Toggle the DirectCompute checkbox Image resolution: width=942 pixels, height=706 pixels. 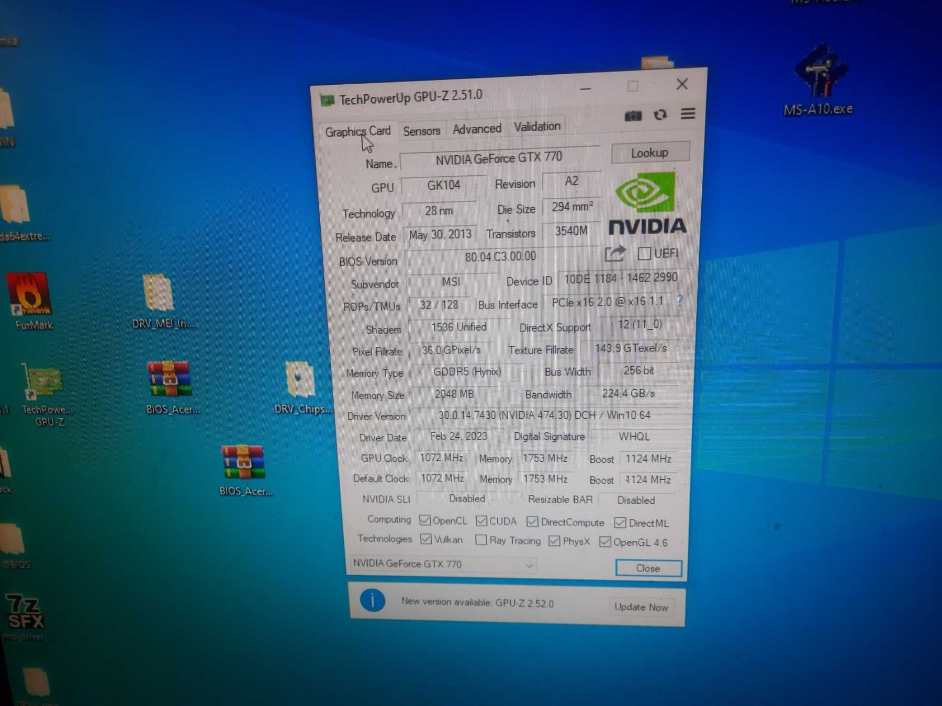pos(532,521)
